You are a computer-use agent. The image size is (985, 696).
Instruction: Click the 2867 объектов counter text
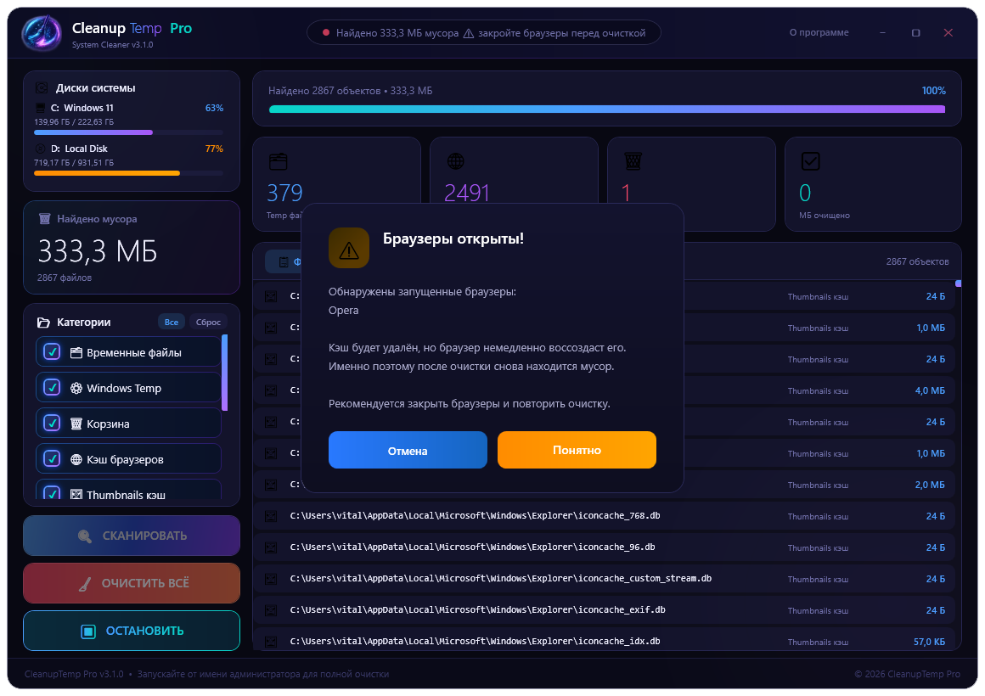917,261
